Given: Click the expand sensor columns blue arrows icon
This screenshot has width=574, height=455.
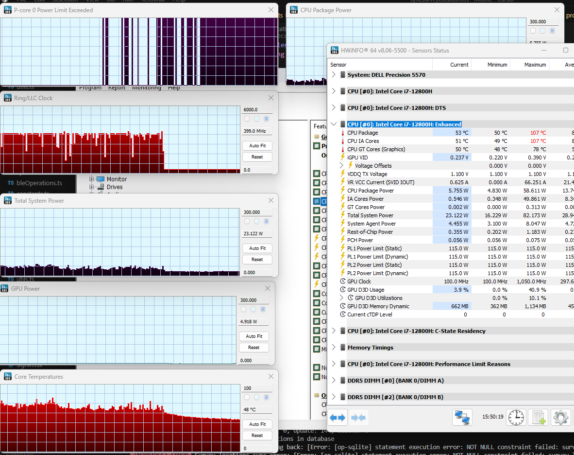Looking at the screenshot, I should coord(337,417).
